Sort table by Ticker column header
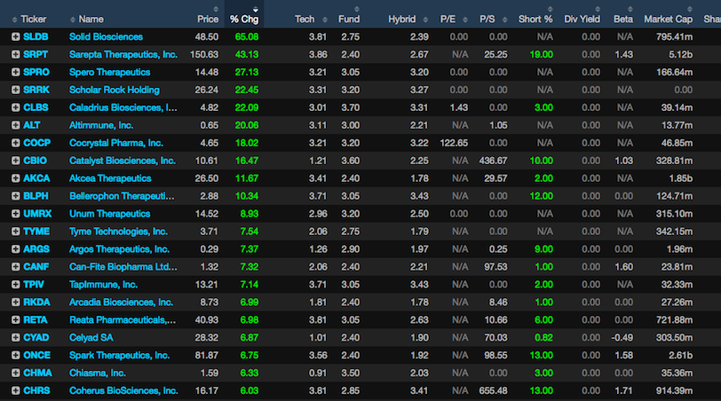The height and width of the screenshot is (401, 721). [33, 20]
